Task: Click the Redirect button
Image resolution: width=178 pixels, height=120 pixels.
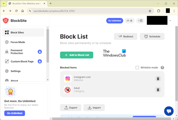Action: (126, 36)
